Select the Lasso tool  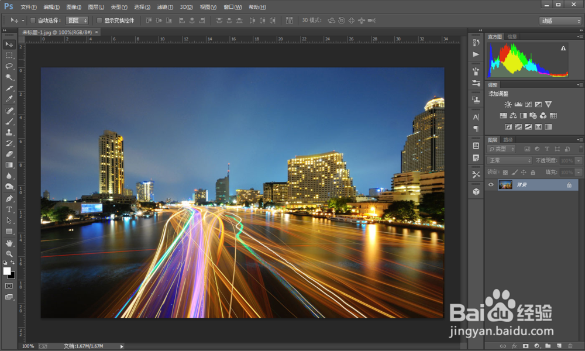(9, 66)
